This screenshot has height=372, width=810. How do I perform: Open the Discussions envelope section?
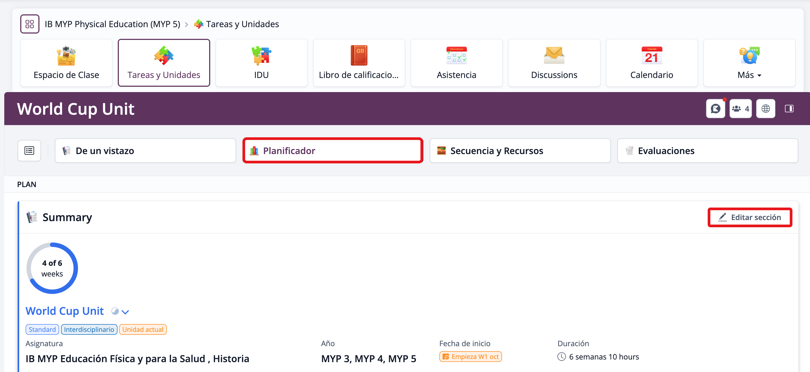(x=554, y=63)
